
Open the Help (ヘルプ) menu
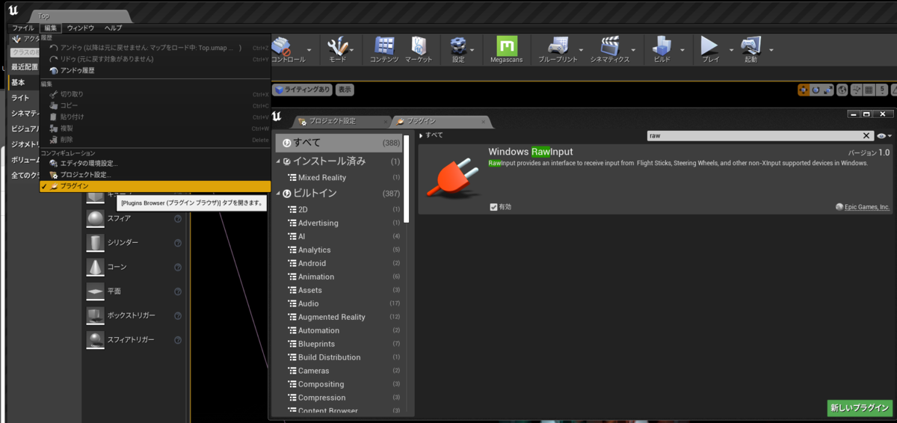click(113, 28)
